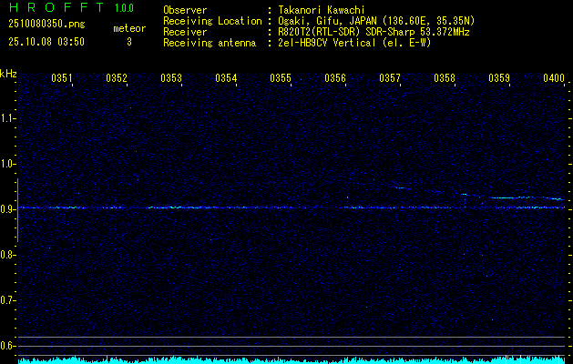Click the gray vertical frequency range bar

click(x=17, y=210)
